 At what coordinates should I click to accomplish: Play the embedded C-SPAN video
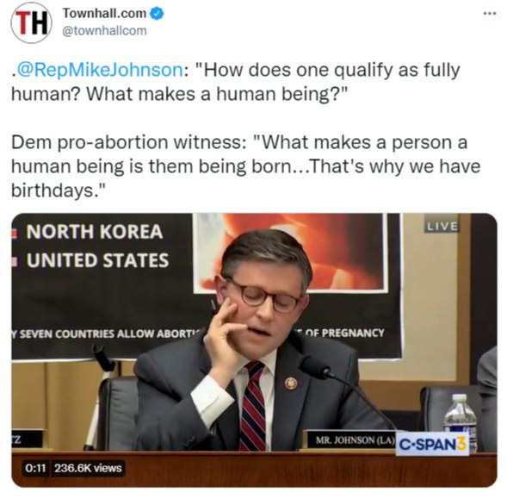click(x=254, y=350)
